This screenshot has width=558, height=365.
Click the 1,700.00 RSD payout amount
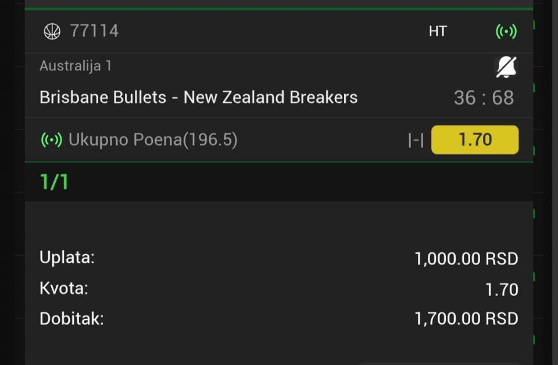coord(466,319)
